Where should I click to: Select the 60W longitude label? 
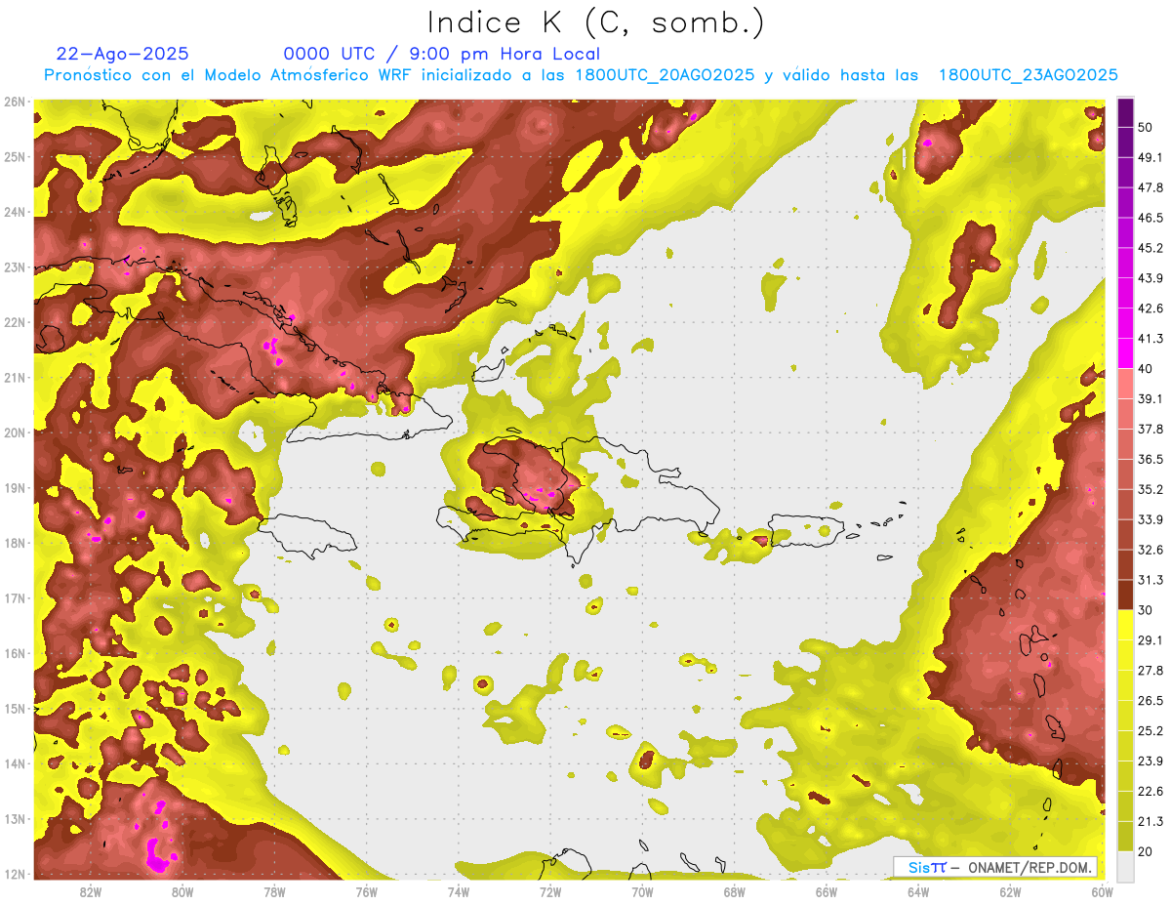point(1102,892)
